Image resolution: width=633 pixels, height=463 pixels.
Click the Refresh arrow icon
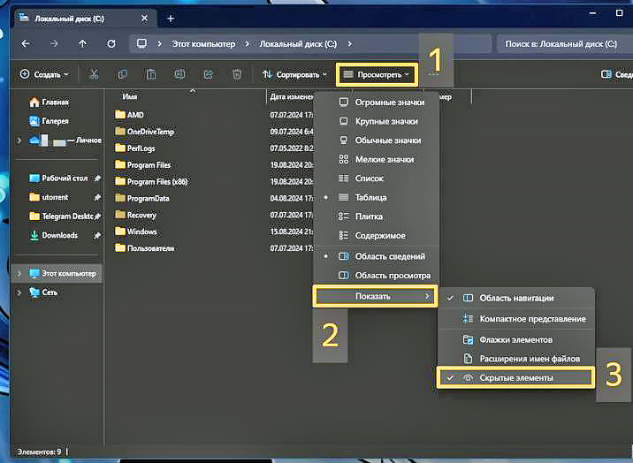[111, 43]
